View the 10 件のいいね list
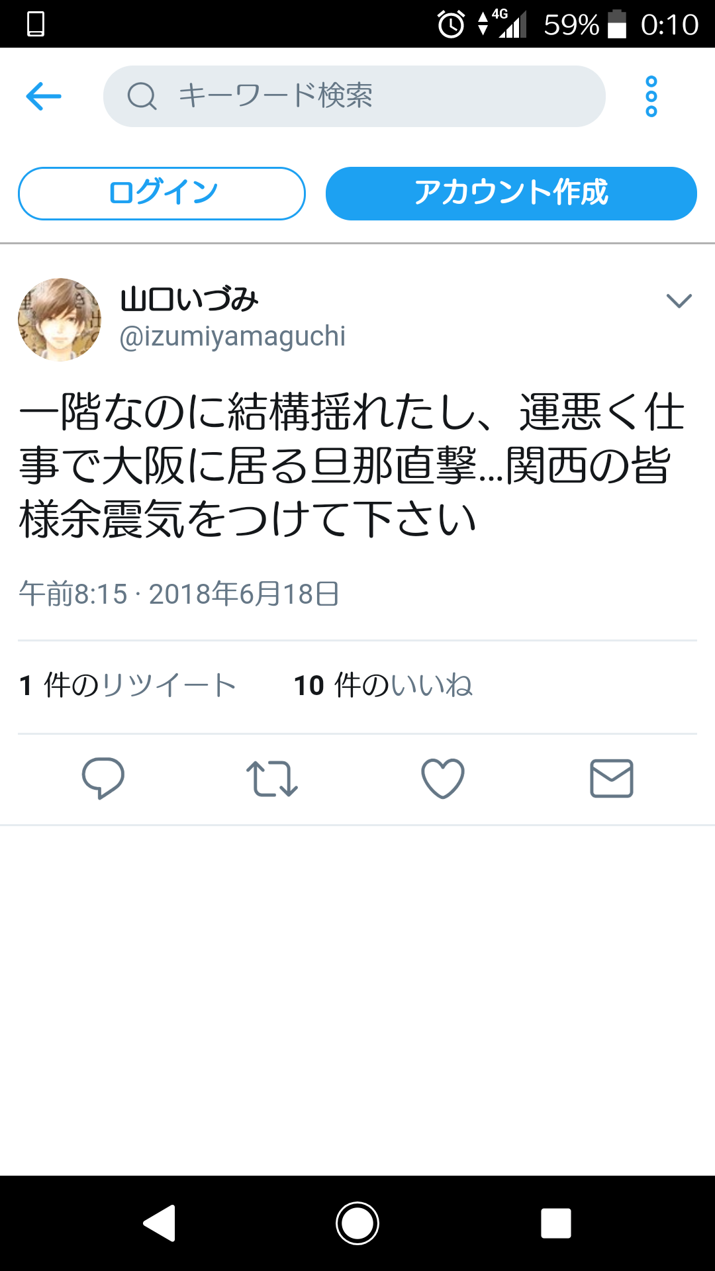This screenshot has height=1271, width=715. [x=383, y=685]
